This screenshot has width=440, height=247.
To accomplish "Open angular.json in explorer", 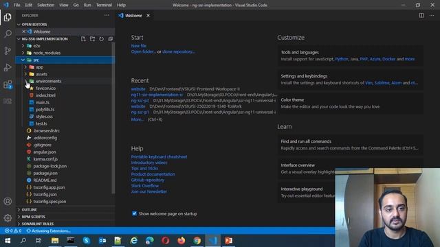I will (44, 152).
